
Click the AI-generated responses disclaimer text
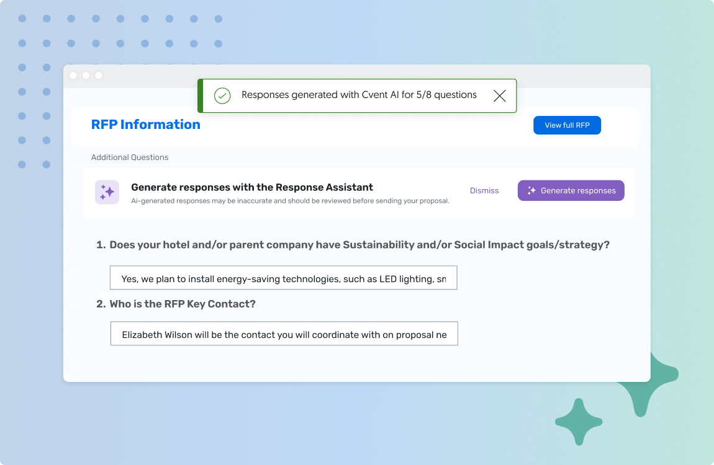click(290, 201)
